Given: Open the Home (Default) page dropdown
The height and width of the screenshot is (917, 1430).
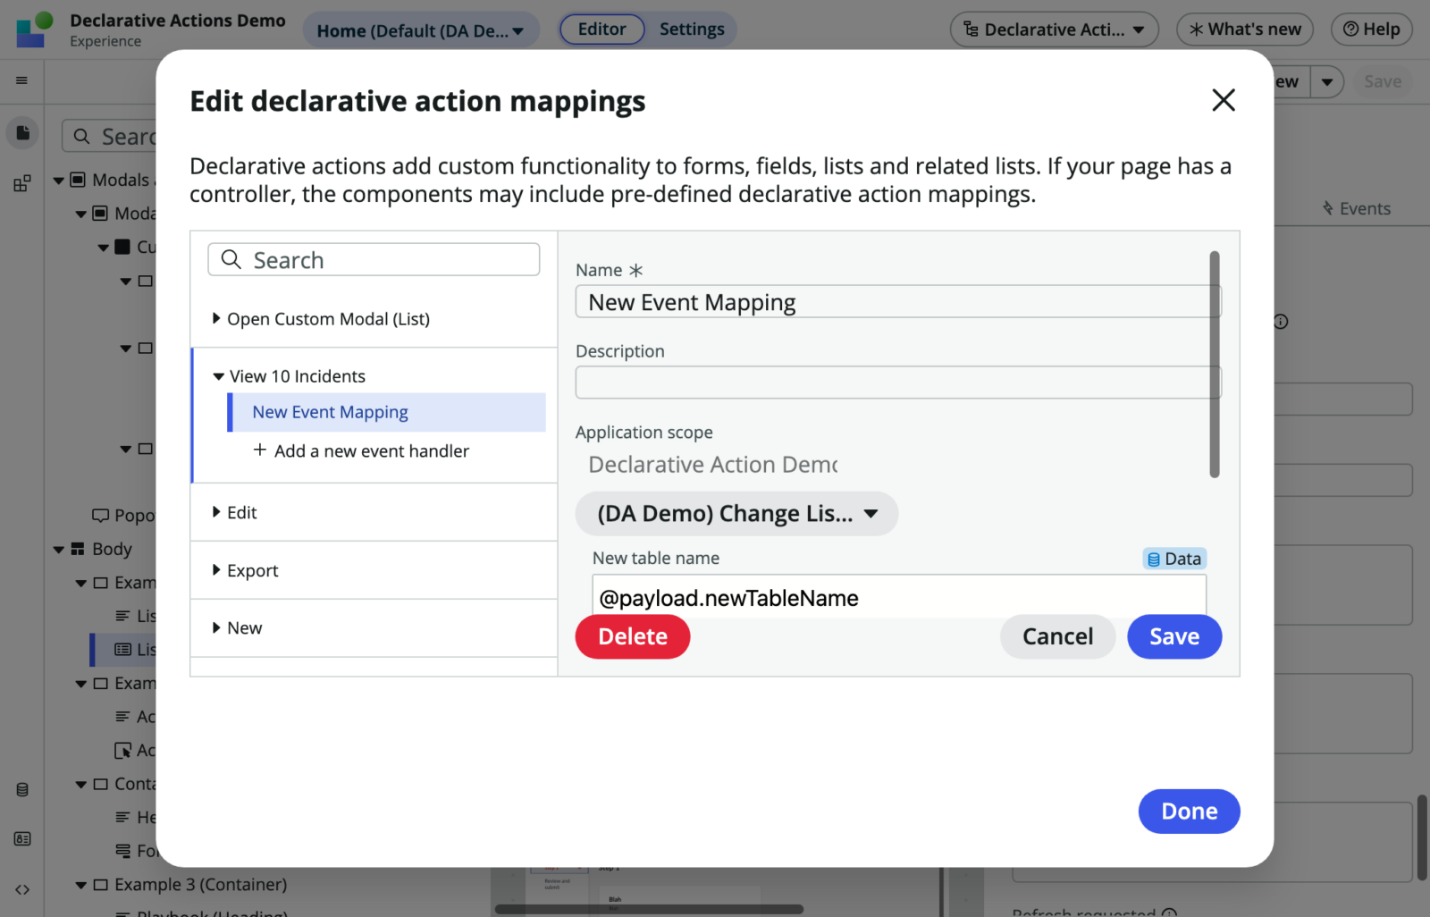Looking at the screenshot, I should pyautogui.click(x=420, y=29).
